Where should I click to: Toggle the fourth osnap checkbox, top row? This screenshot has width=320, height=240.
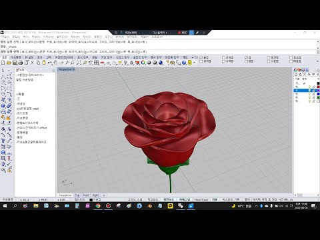269,57
